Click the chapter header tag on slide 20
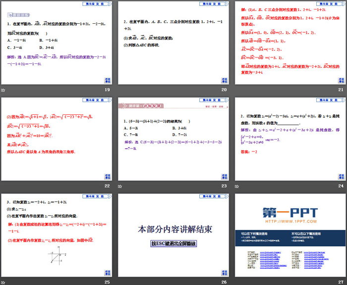The height and width of the screenshot is (285, 347). click(214, 4)
